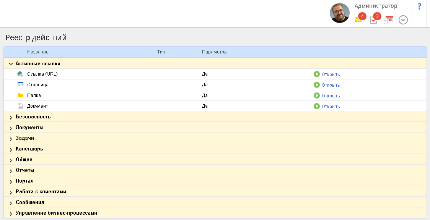This screenshot has height=220, width=430.
Task: Expand the user menu arrow
Action: (403, 20)
